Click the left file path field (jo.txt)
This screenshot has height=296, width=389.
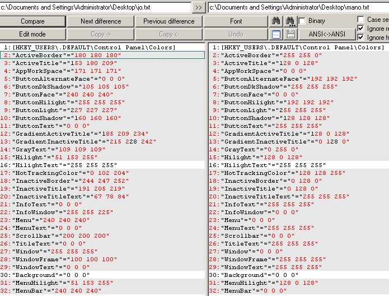pyautogui.click(x=95, y=7)
